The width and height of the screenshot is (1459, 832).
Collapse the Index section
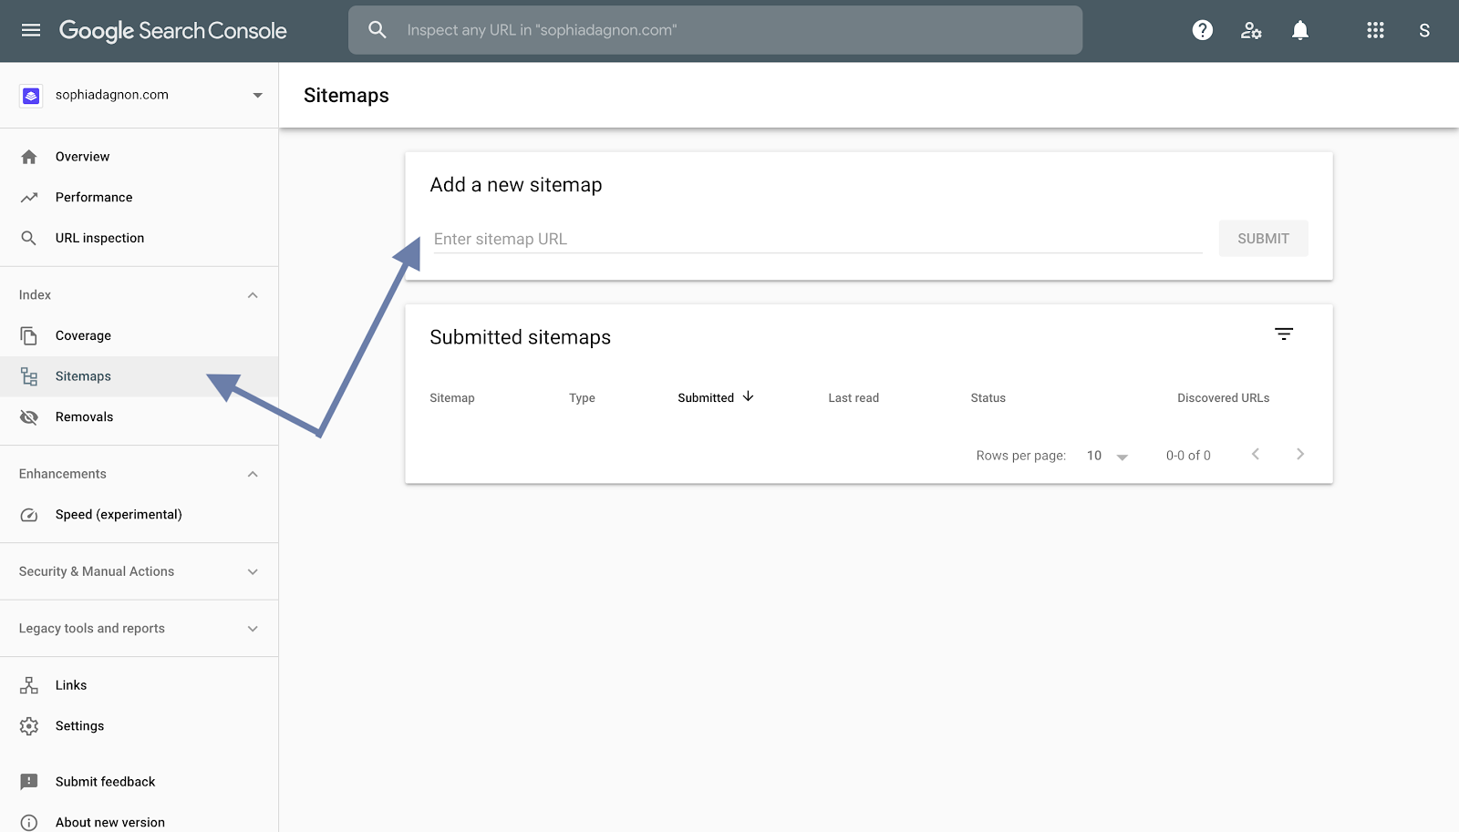(x=253, y=295)
